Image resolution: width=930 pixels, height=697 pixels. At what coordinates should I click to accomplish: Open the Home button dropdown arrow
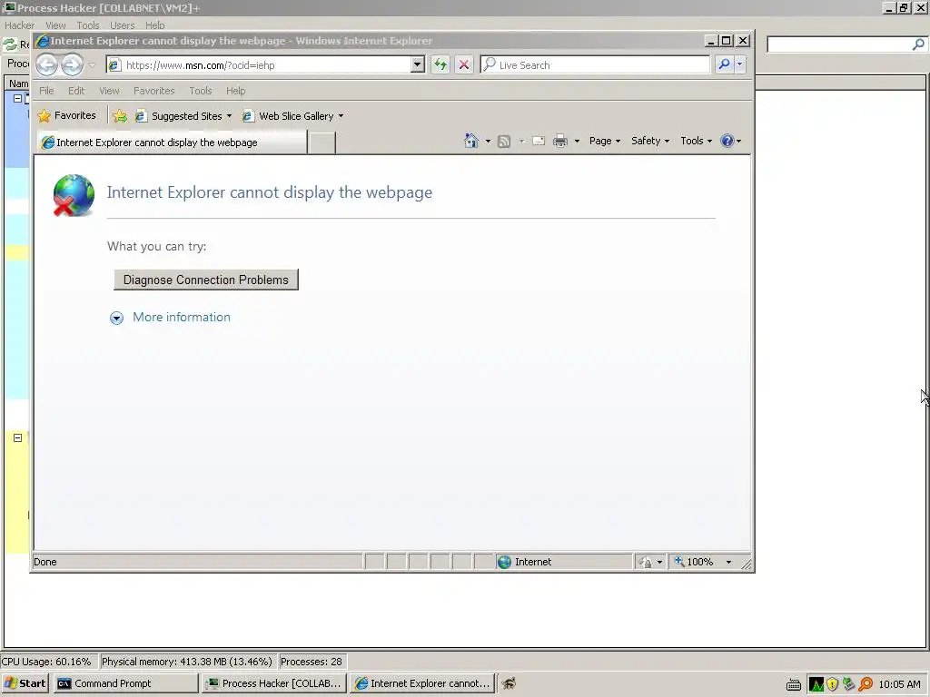[488, 141]
